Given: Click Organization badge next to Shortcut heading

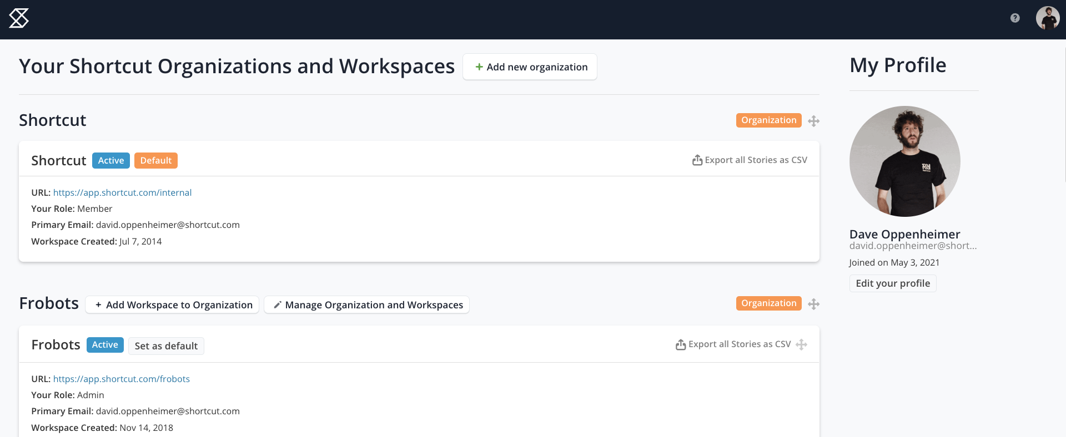Looking at the screenshot, I should tap(769, 120).
